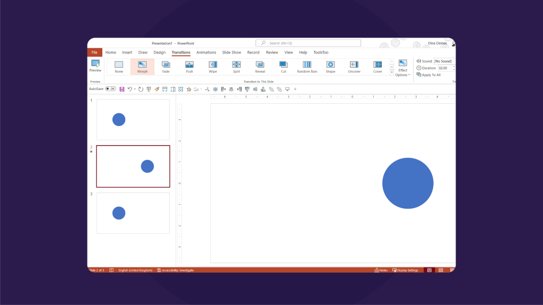
Task: Select slide 3 thumbnail
Action: [133, 213]
